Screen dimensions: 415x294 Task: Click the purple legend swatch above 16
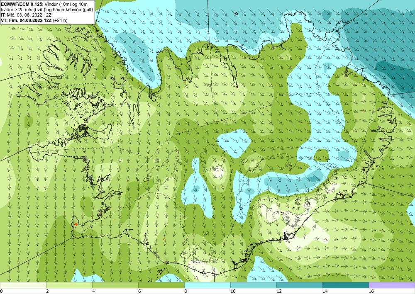(x=392, y=285)
